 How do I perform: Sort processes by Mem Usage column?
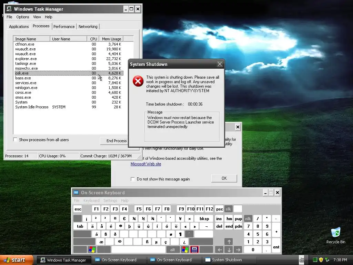[111, 39]
